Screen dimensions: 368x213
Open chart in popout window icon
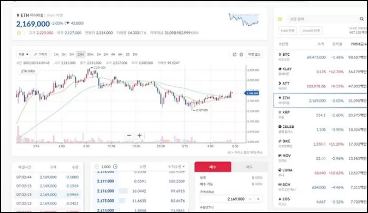click(234, 54)
